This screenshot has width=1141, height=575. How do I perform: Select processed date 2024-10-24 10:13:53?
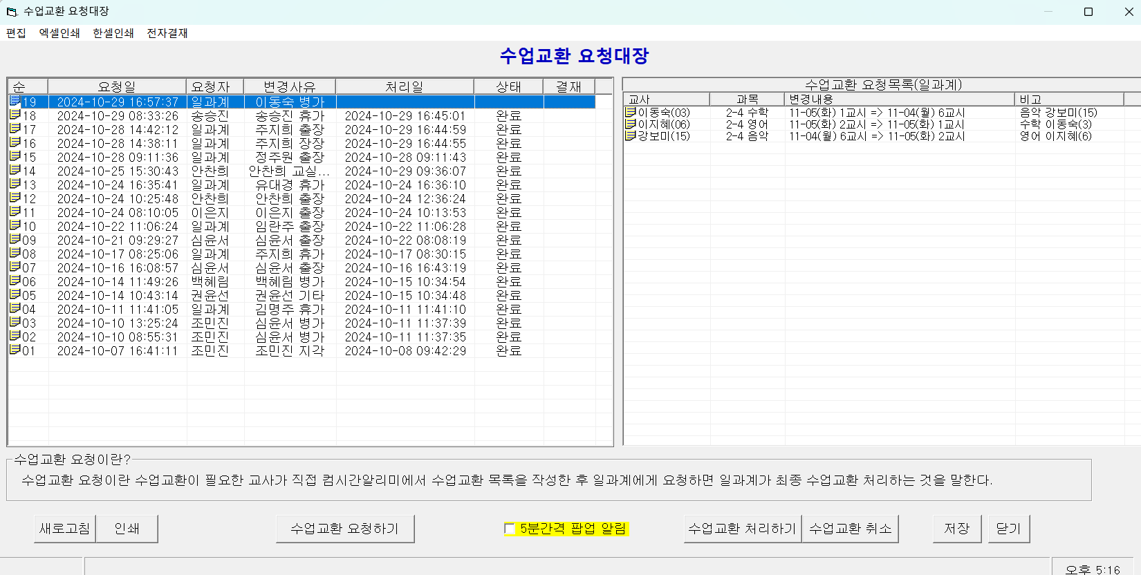click(405, 212)
